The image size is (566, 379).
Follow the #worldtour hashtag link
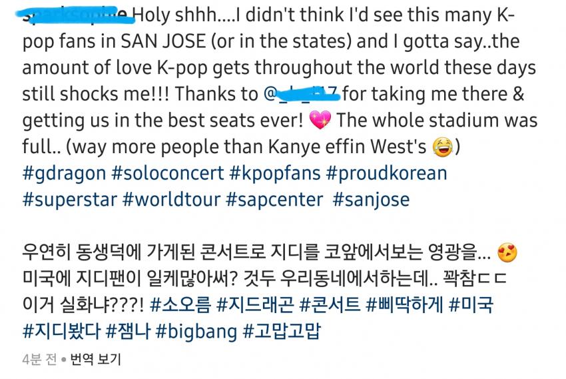point(171,200)
